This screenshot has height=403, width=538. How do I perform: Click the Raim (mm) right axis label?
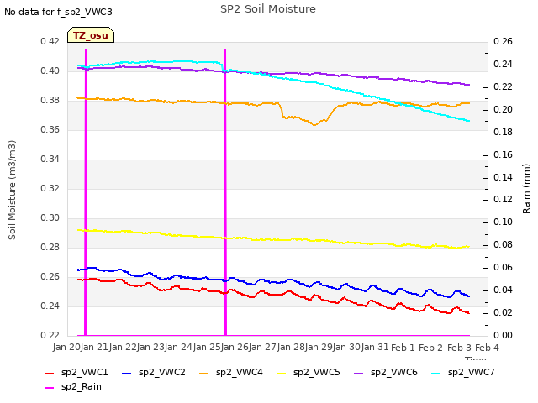[x=526, y=189]
